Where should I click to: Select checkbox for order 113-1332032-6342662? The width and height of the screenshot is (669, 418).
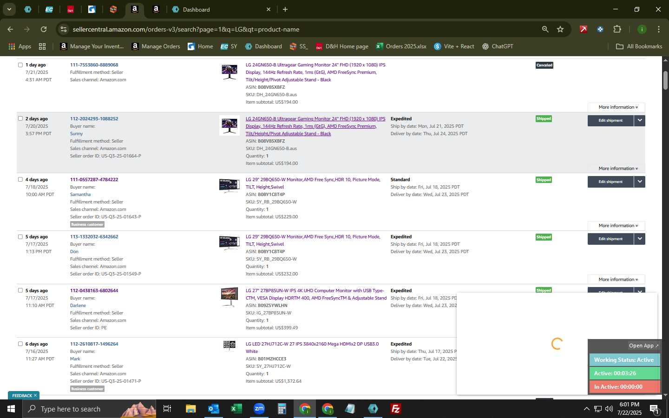[20, 237]
